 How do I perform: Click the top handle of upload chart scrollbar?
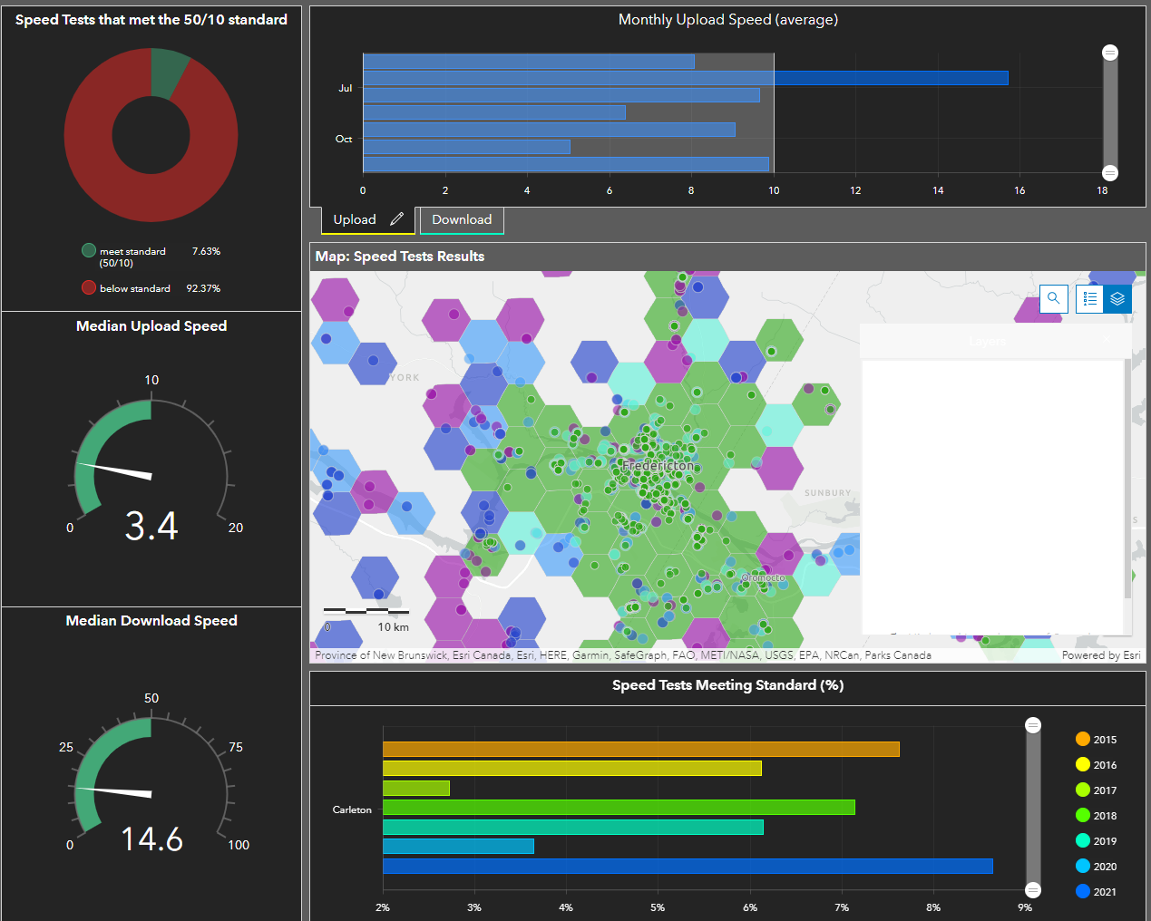1110,53
